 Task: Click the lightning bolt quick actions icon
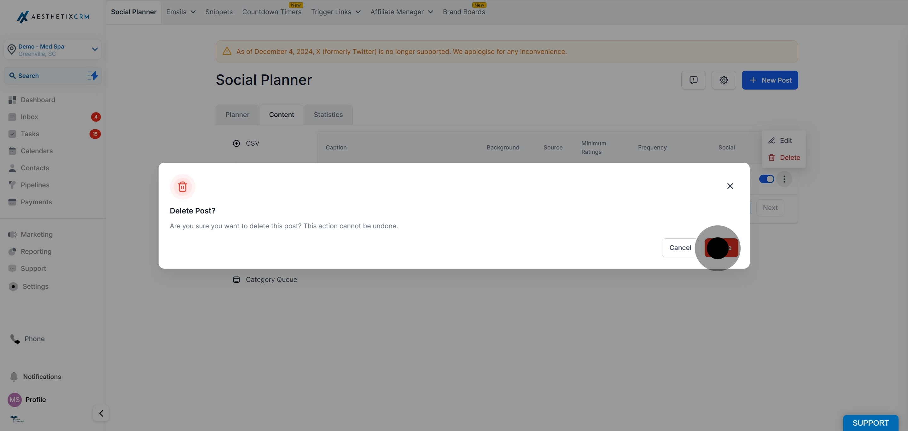pyautogui.click(x=93, y=75)
